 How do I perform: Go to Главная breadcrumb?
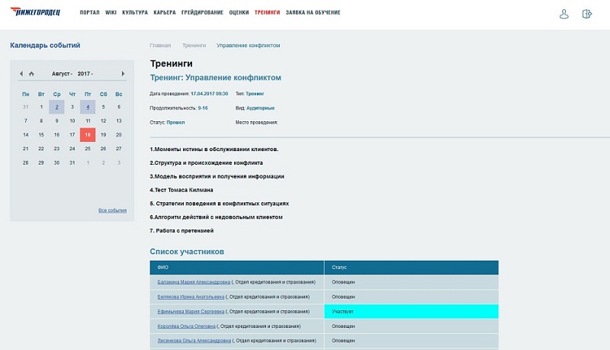point(160,46)
